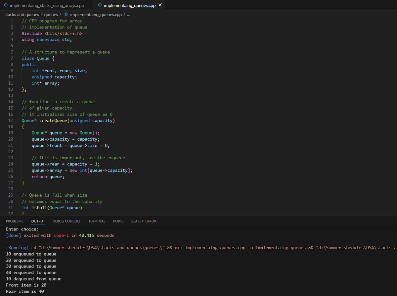Image resolution: width=397 pixels, height=296 pixels.
Task: Click line number 7 in gutter
Action: [12, 58]
